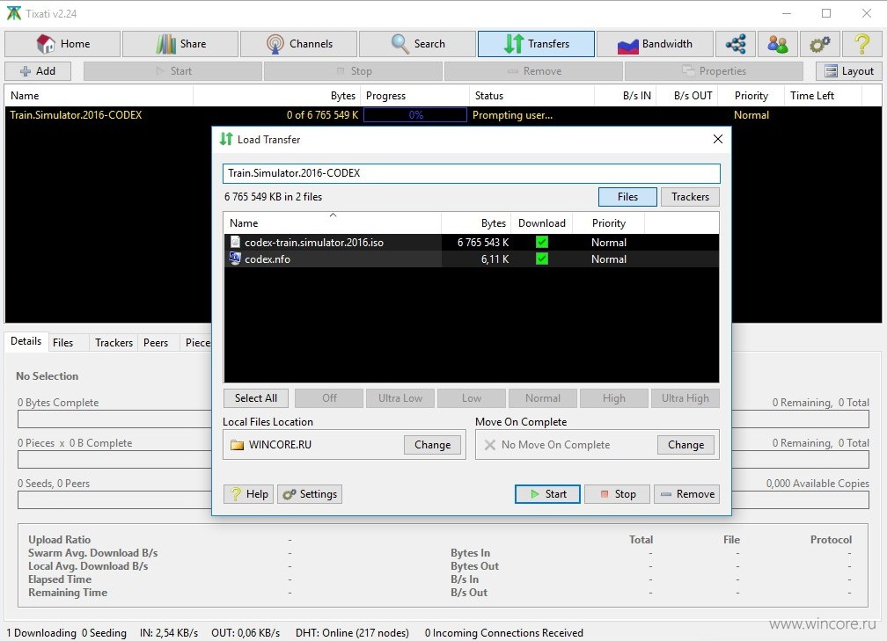Switch to the Pieces tab
Screen dimensions: 887x641
pyautogui.click(x=197, y=343)
